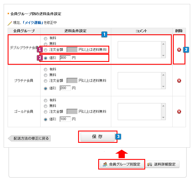
Task: Click the ダブルプラチナ会員 comment text area
Action: click(139, 50)
